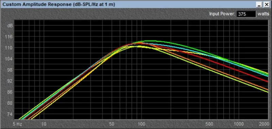The height and width of the screenshot is (129, 272).
Task: Minimize the Custom Amplitude Response window
Action: (x=259, y=5)
